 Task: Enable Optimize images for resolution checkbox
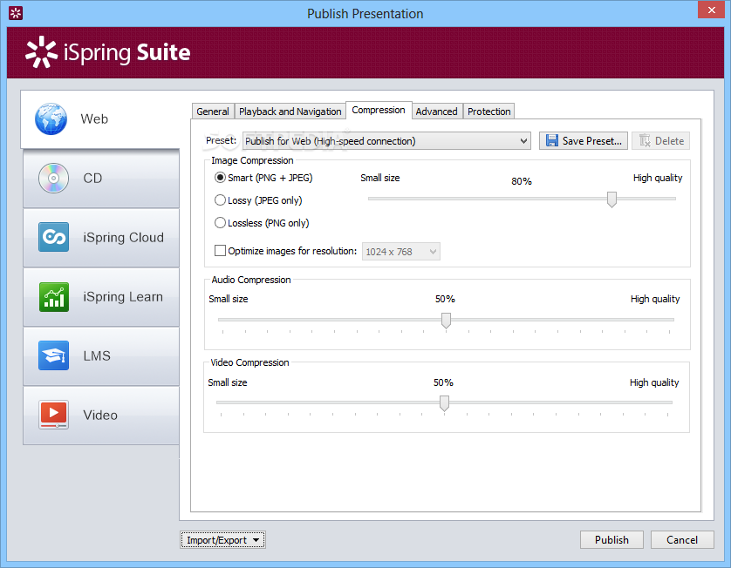click(x=220, y=251)
